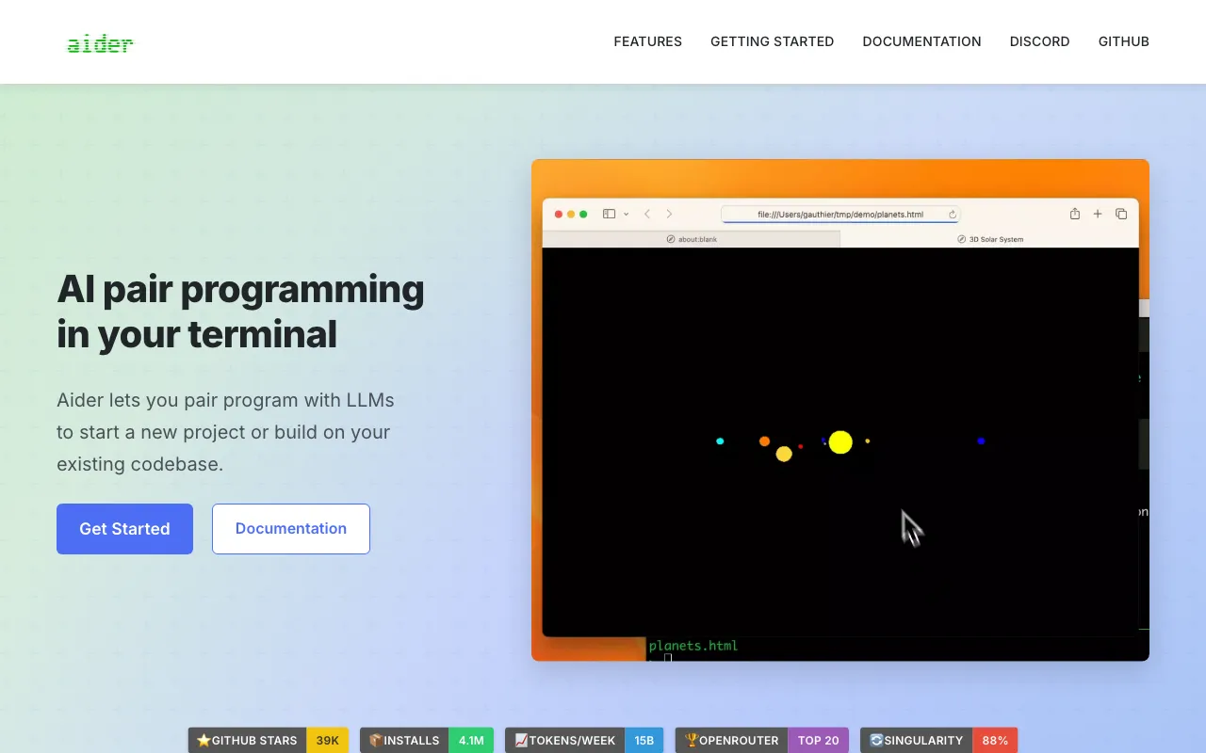Open the Features nav link

647,41
